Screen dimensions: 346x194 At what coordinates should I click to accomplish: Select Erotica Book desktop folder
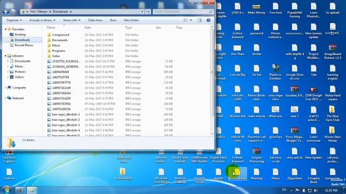[123, 174]
